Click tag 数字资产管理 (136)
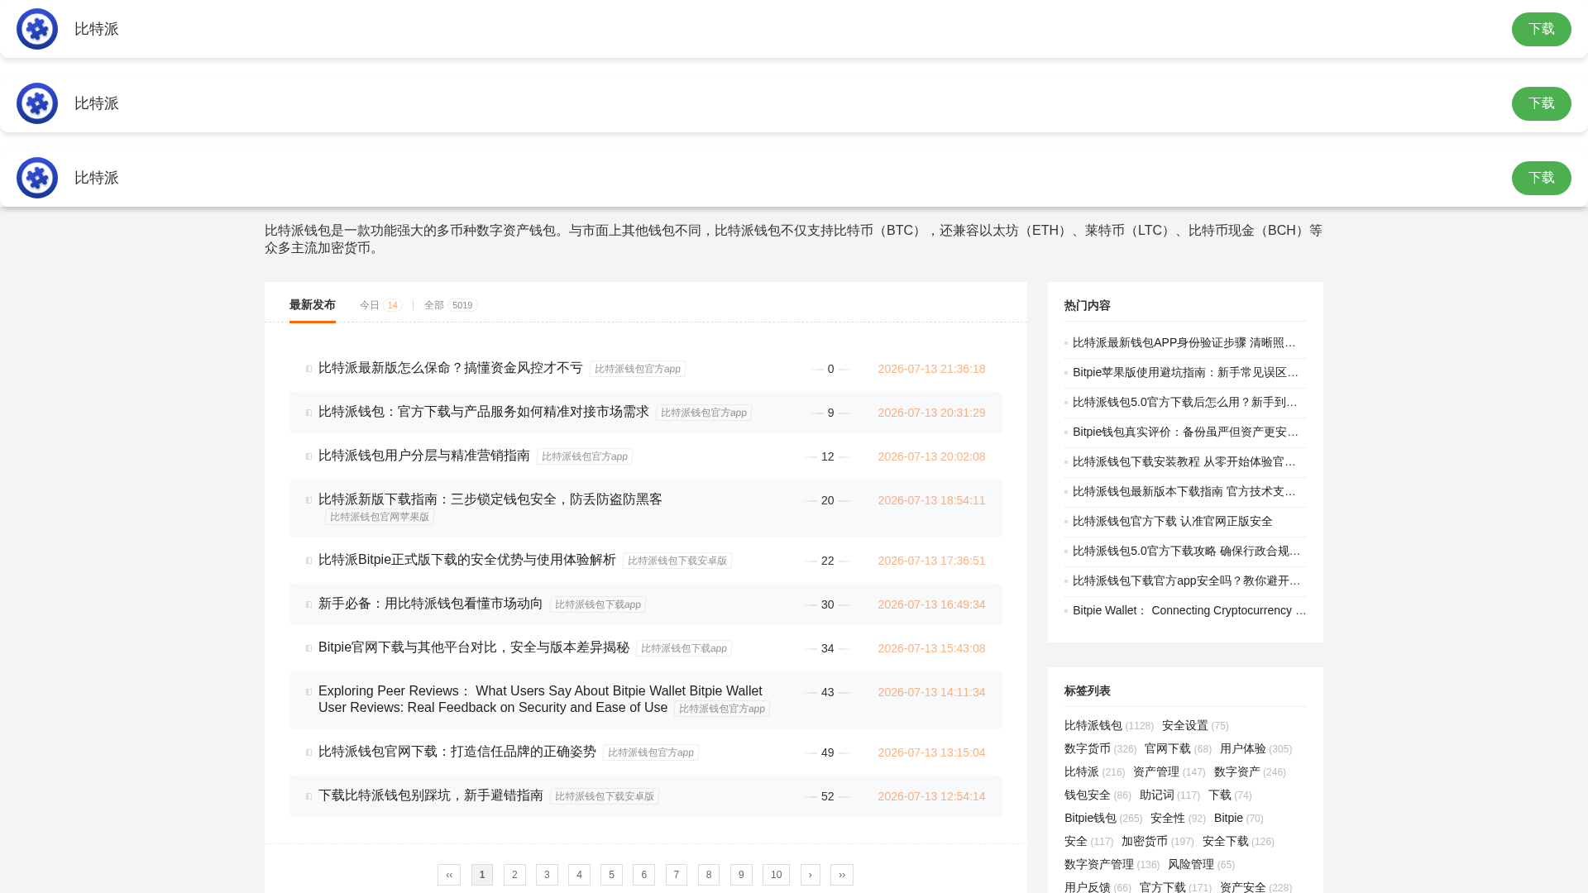Viewport: 1588px width, 893px height. [1112, 864]
